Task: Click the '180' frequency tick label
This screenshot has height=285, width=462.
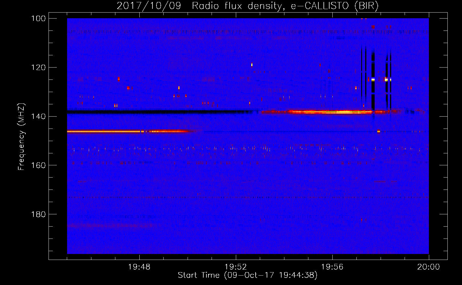Action: 38,214
